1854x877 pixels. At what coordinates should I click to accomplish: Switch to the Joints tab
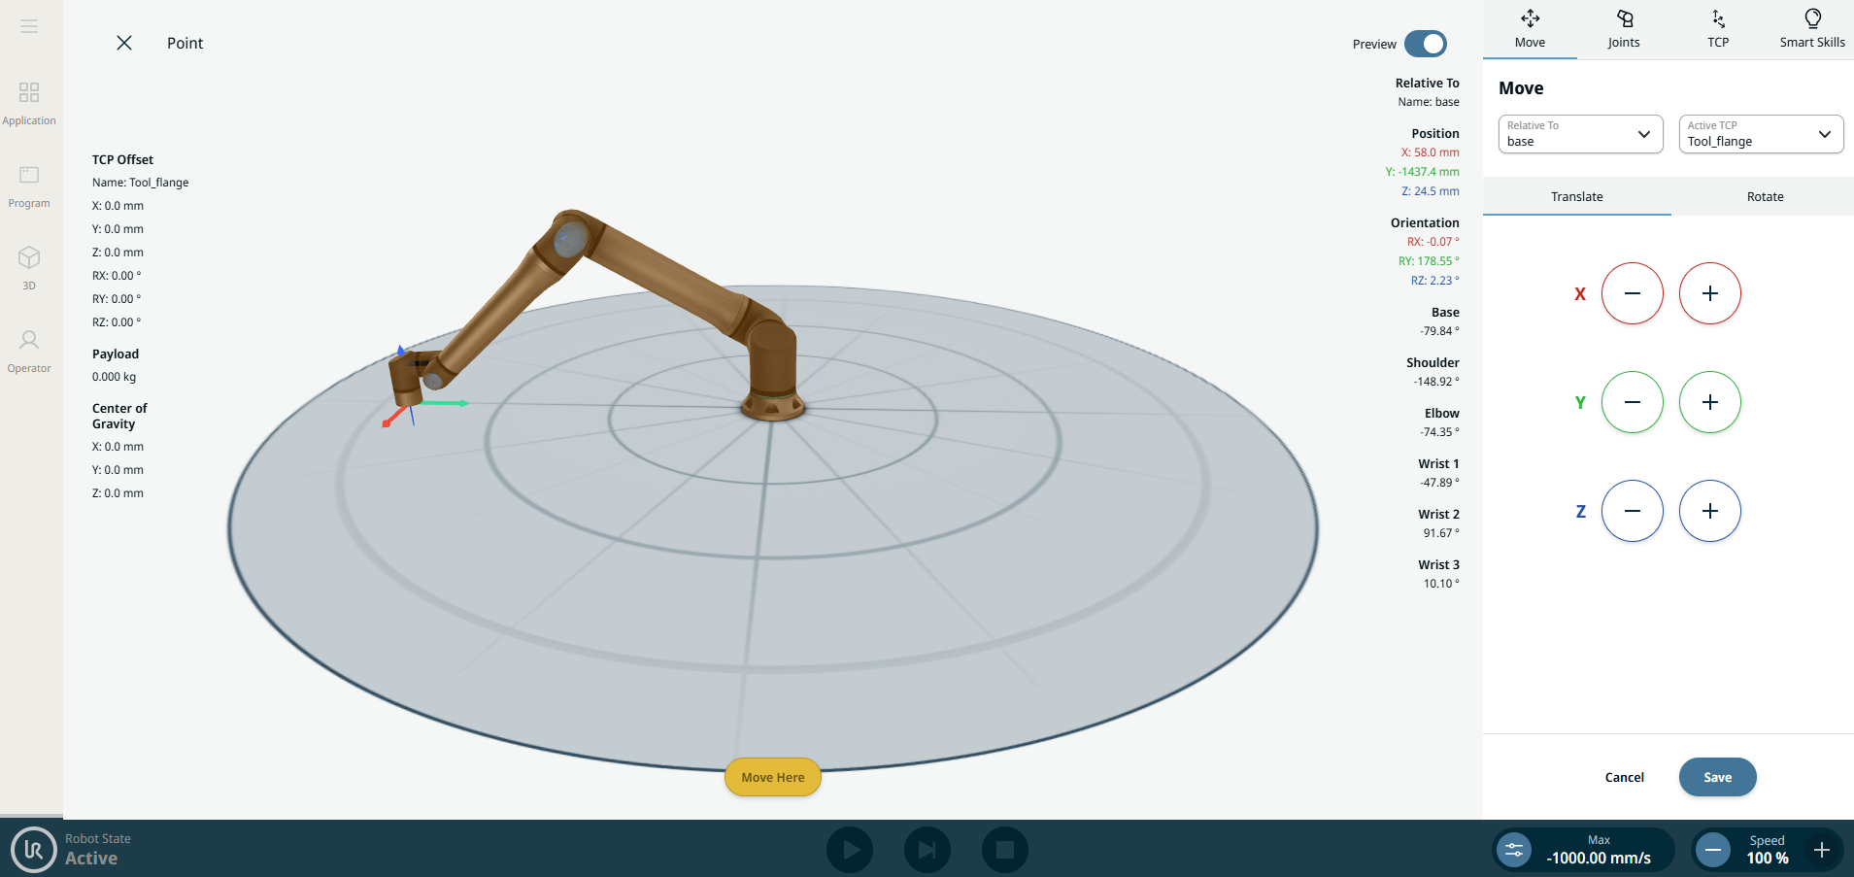(1623, 29)
